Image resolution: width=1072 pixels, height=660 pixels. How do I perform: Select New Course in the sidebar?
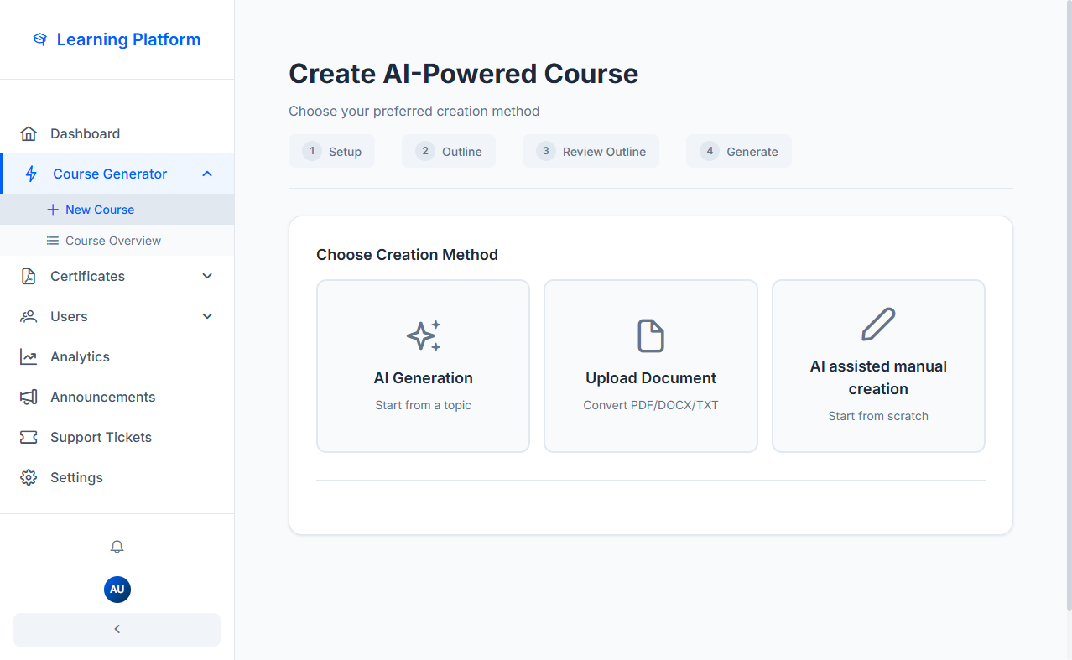click(x=100, y=210)
